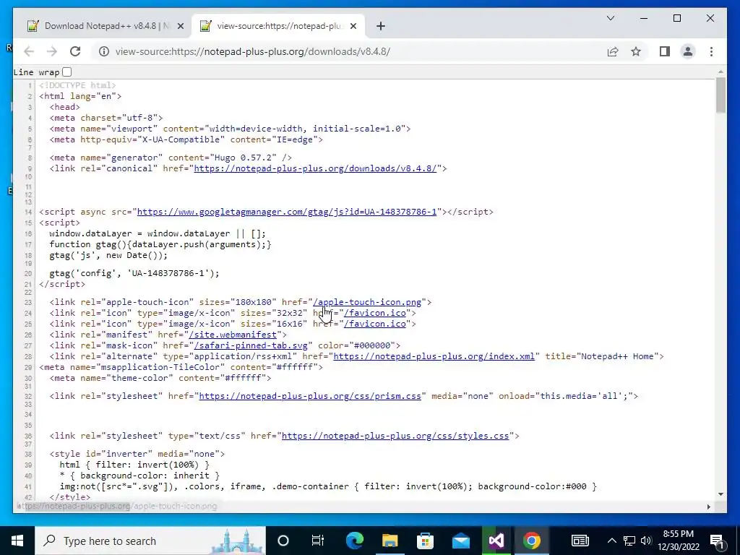Go back to previous page
Image resolution: width=740 pixels, height=555 pixels.
(x=29, y=51)
